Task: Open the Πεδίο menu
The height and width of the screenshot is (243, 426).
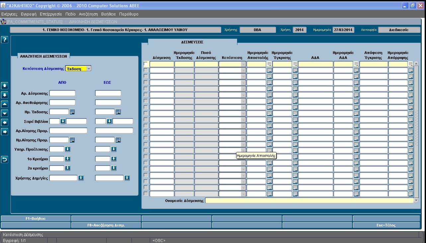Action: pos(70,14)
